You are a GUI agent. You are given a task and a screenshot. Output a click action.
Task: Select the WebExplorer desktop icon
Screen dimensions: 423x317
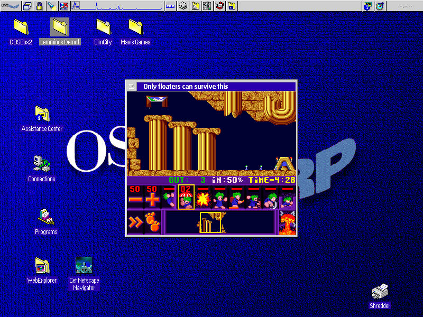42,266
